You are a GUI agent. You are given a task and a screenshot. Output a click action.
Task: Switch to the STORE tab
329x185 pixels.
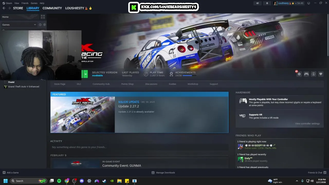click(18, 8)
